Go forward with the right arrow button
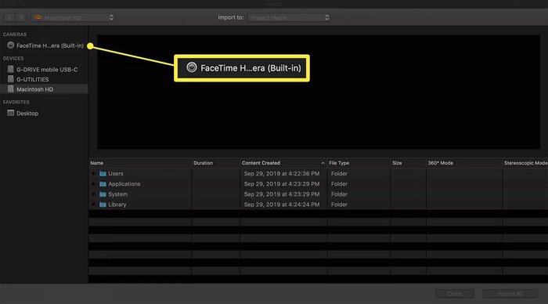 pyautogui.click(x=21, y=17)
